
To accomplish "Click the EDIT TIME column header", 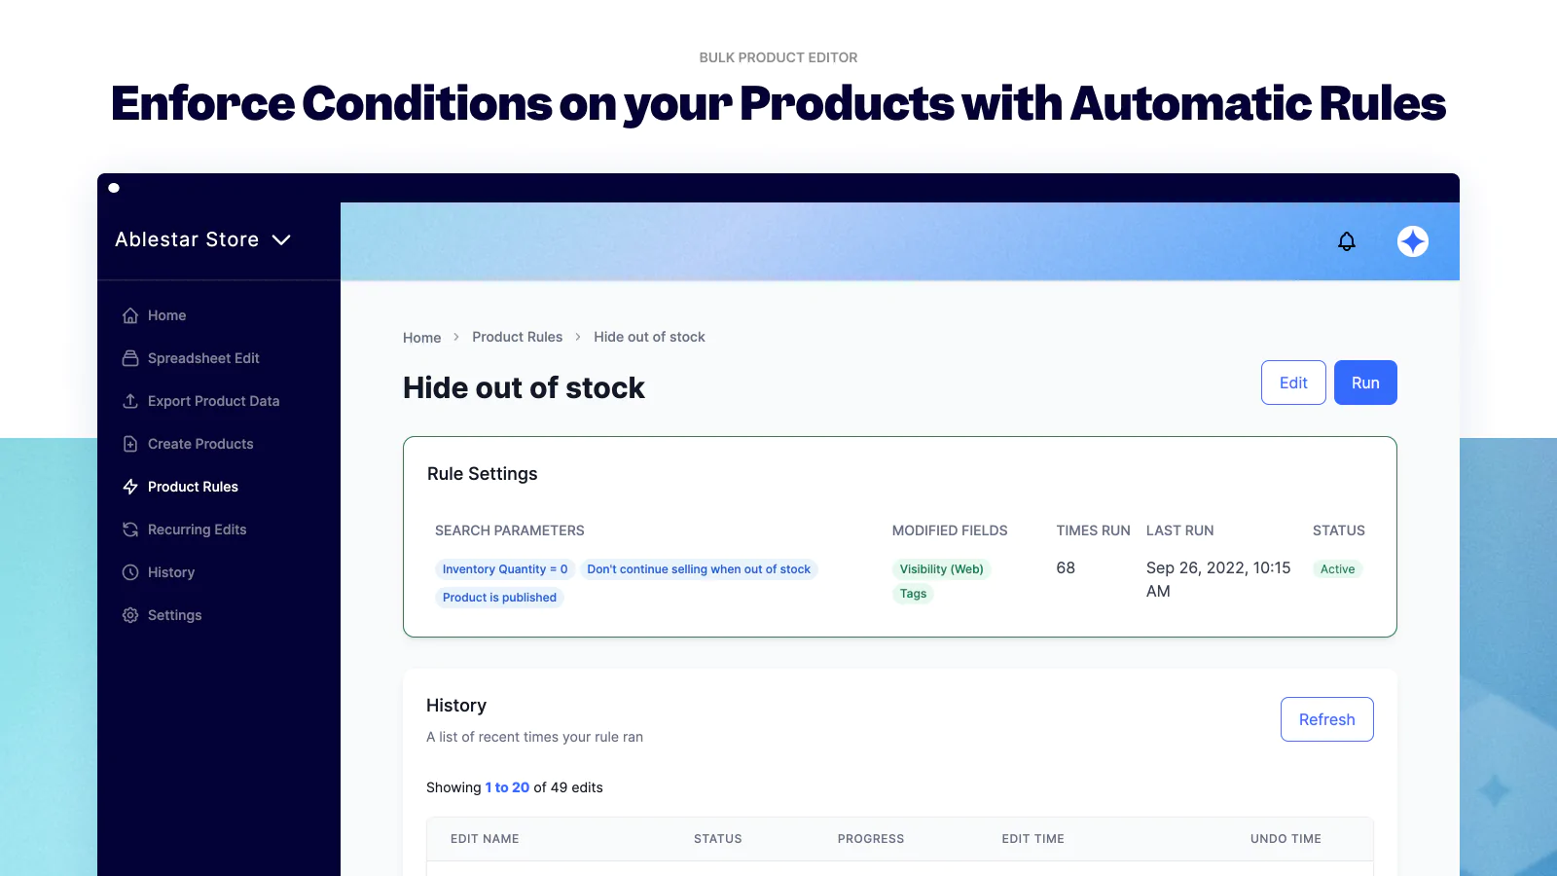I will [1033, 839].
